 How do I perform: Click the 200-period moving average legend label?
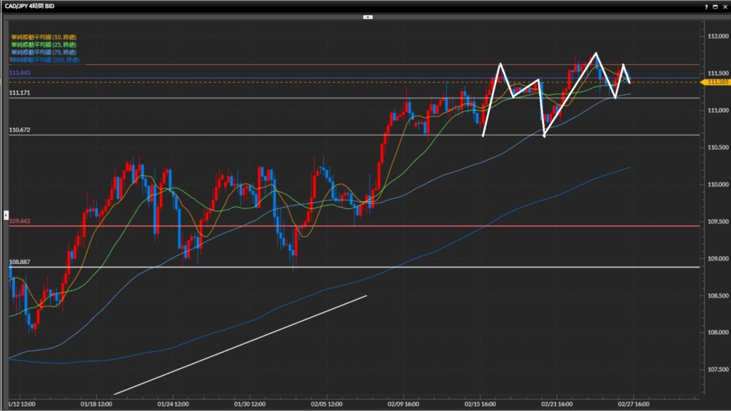[45, 60]
